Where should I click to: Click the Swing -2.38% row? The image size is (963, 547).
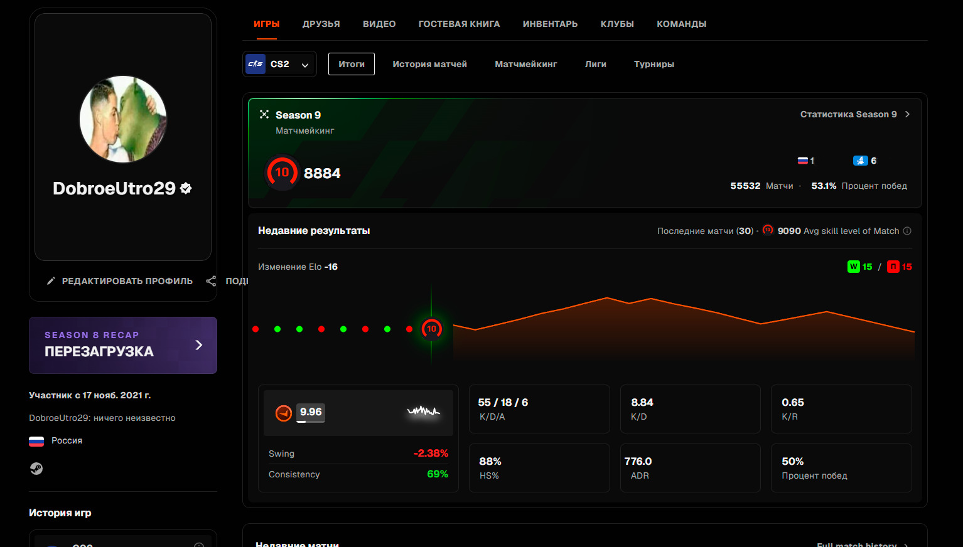pos(358,454)
